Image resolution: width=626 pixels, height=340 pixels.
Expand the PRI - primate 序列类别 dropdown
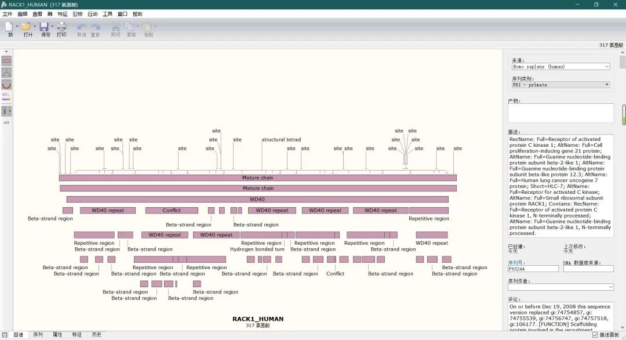coord(607,85)
